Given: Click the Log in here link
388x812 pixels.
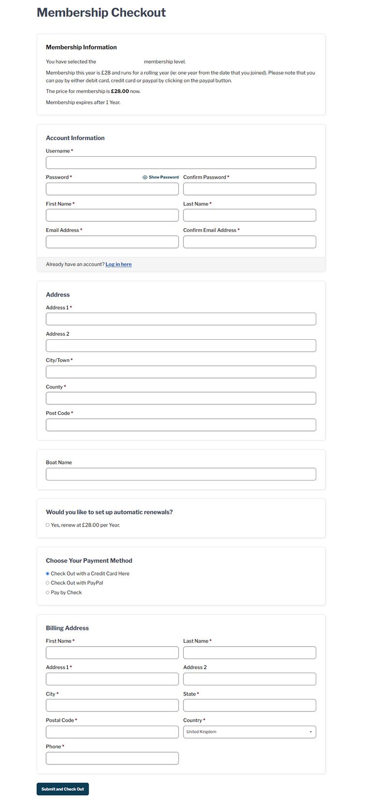Looking at the screenshot, I should click(x=118, y=265).
